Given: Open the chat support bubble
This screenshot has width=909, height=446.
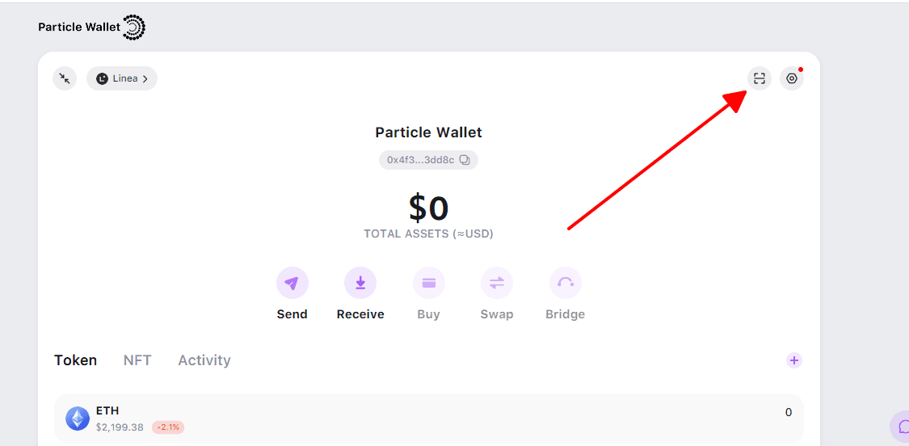Looking at the screenshot, I should [901, 427].
